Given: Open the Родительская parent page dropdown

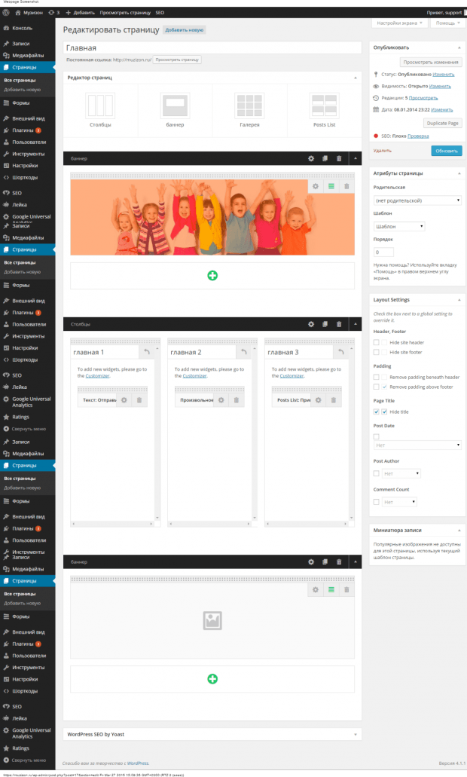Looking at the screenshot, I should click(417, 200).
